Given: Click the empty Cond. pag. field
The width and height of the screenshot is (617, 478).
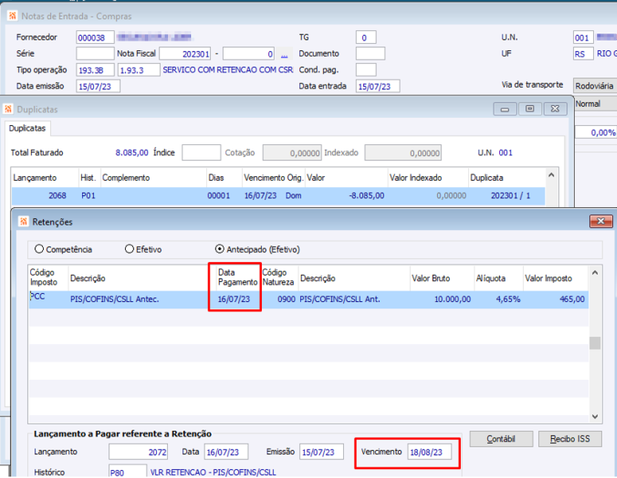Looking at the screenshot, I should pos(366,70).
